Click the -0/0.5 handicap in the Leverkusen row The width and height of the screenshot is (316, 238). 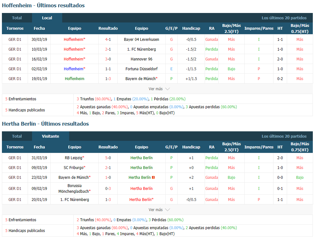click(191, 39)
